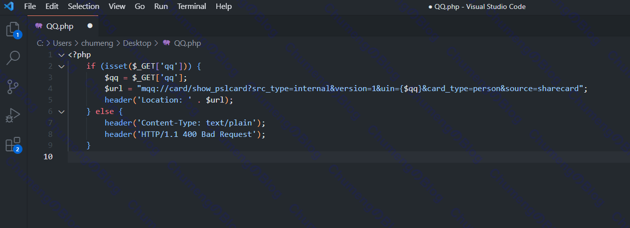Collapse the if block fold on line 2
Screen dimensions: 630x228
(x=61, y=66)
